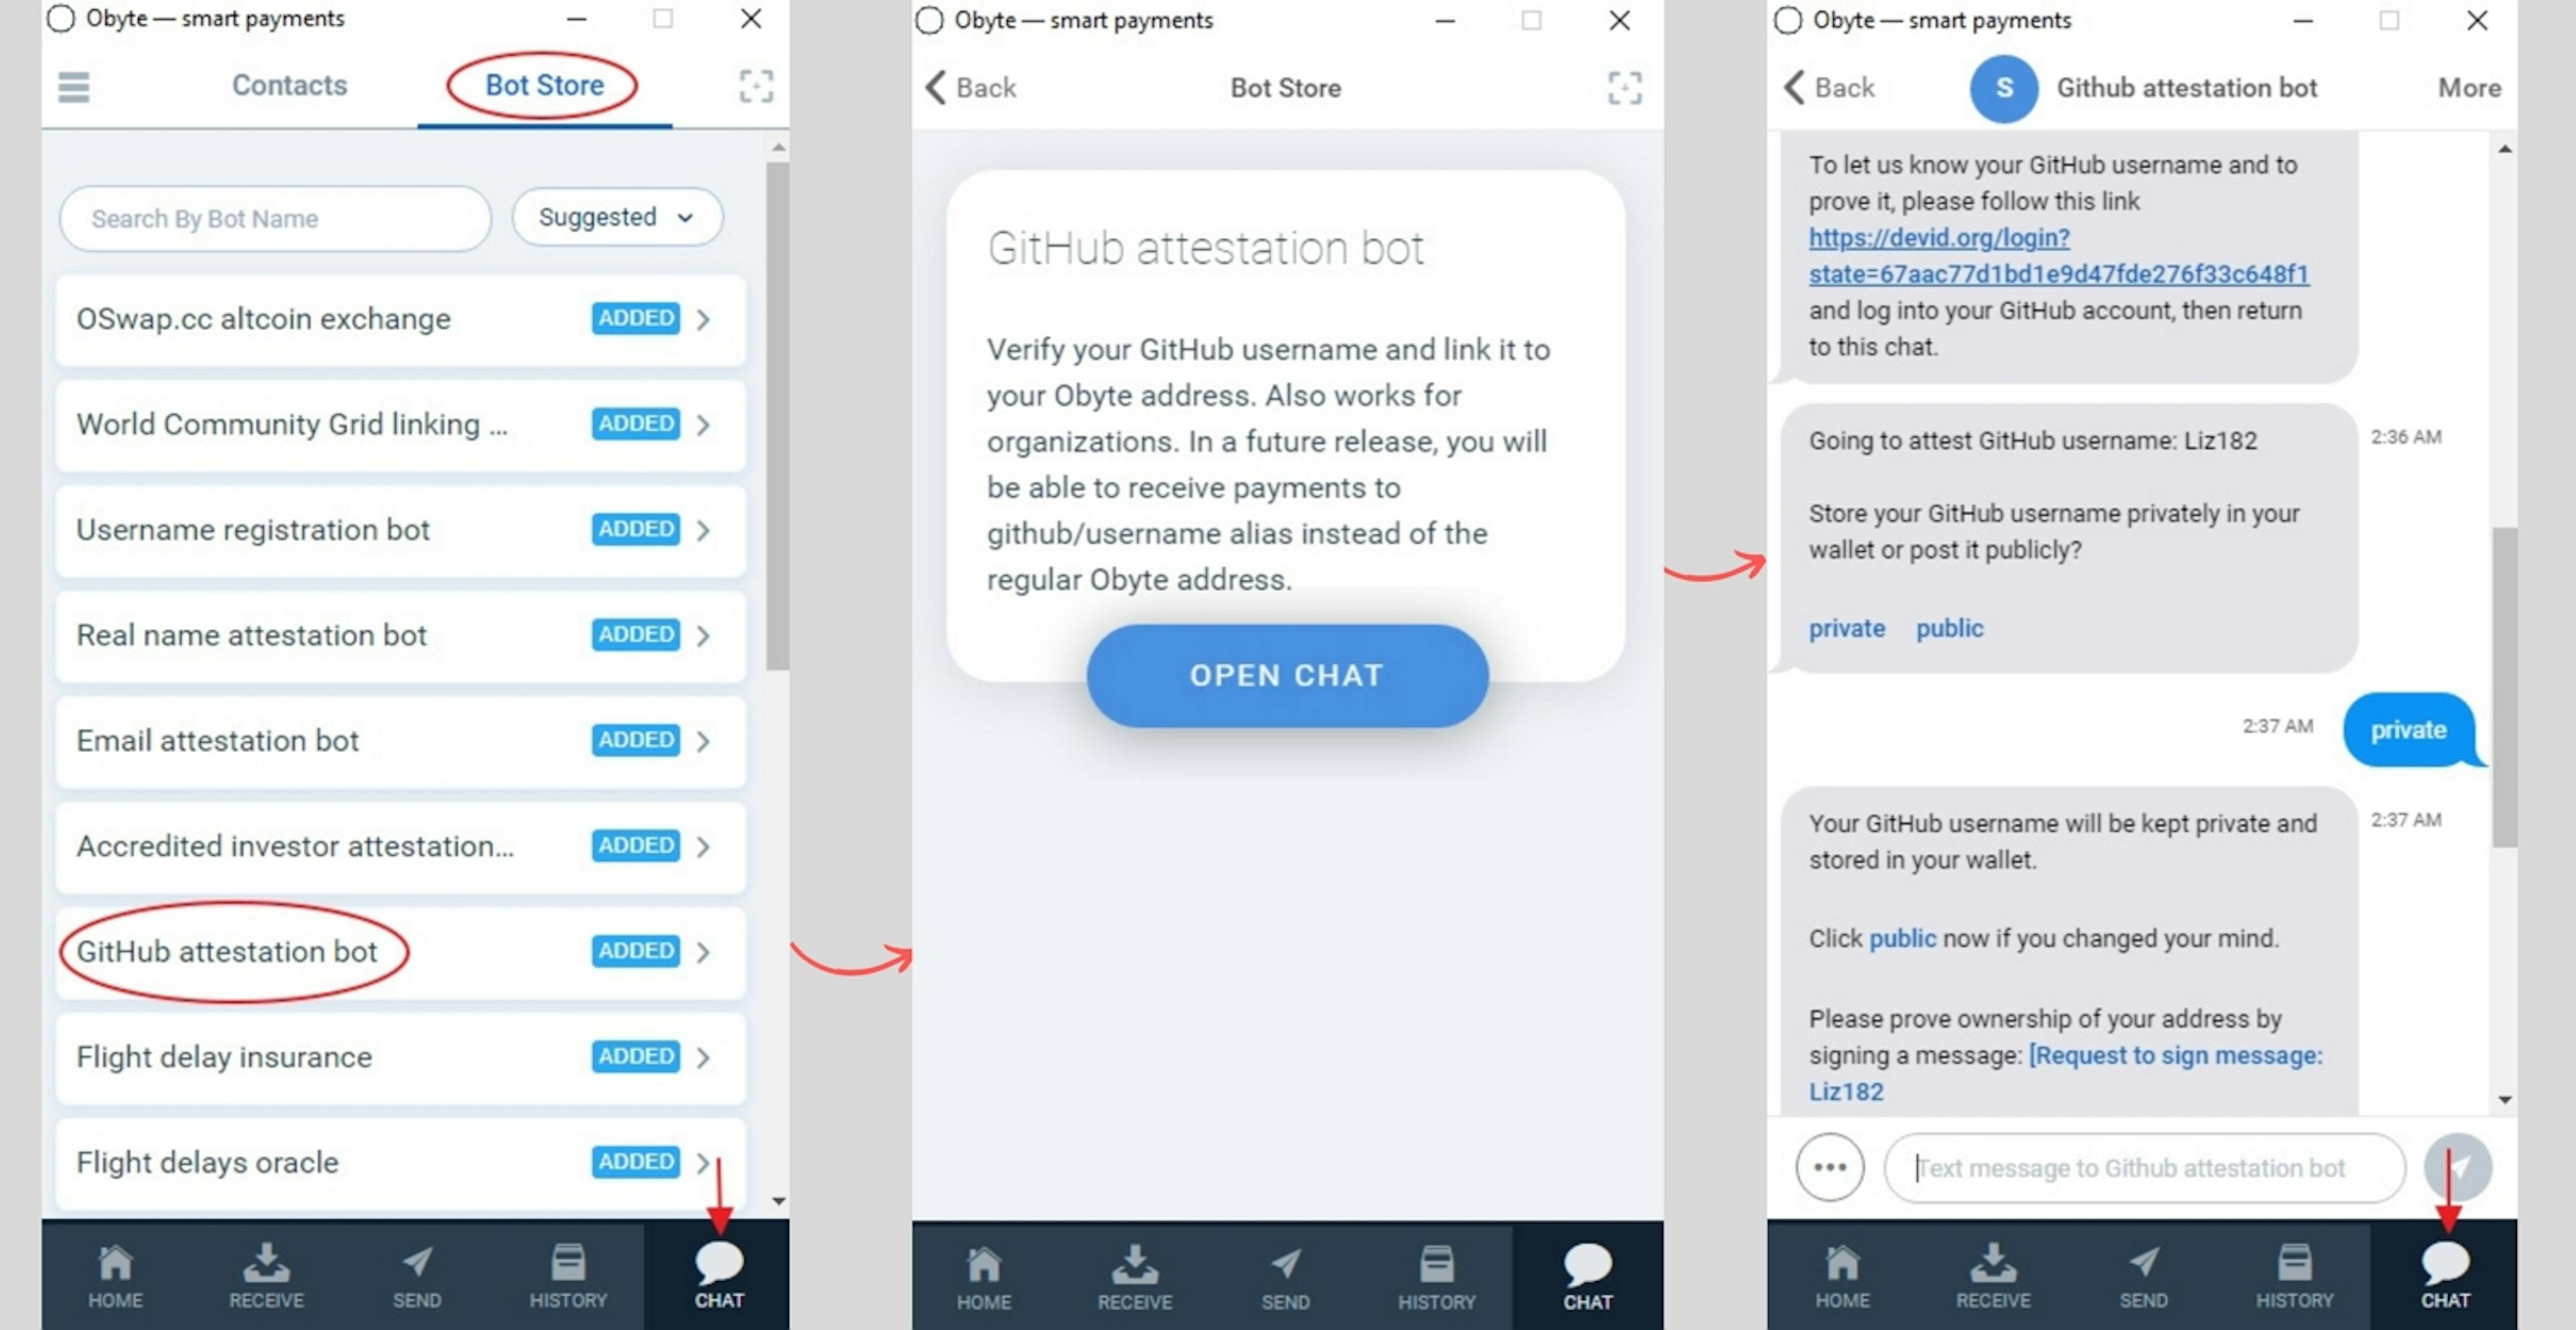Click text input field to message Github attestation bot
2576x1330 pixels.
2141,1167
